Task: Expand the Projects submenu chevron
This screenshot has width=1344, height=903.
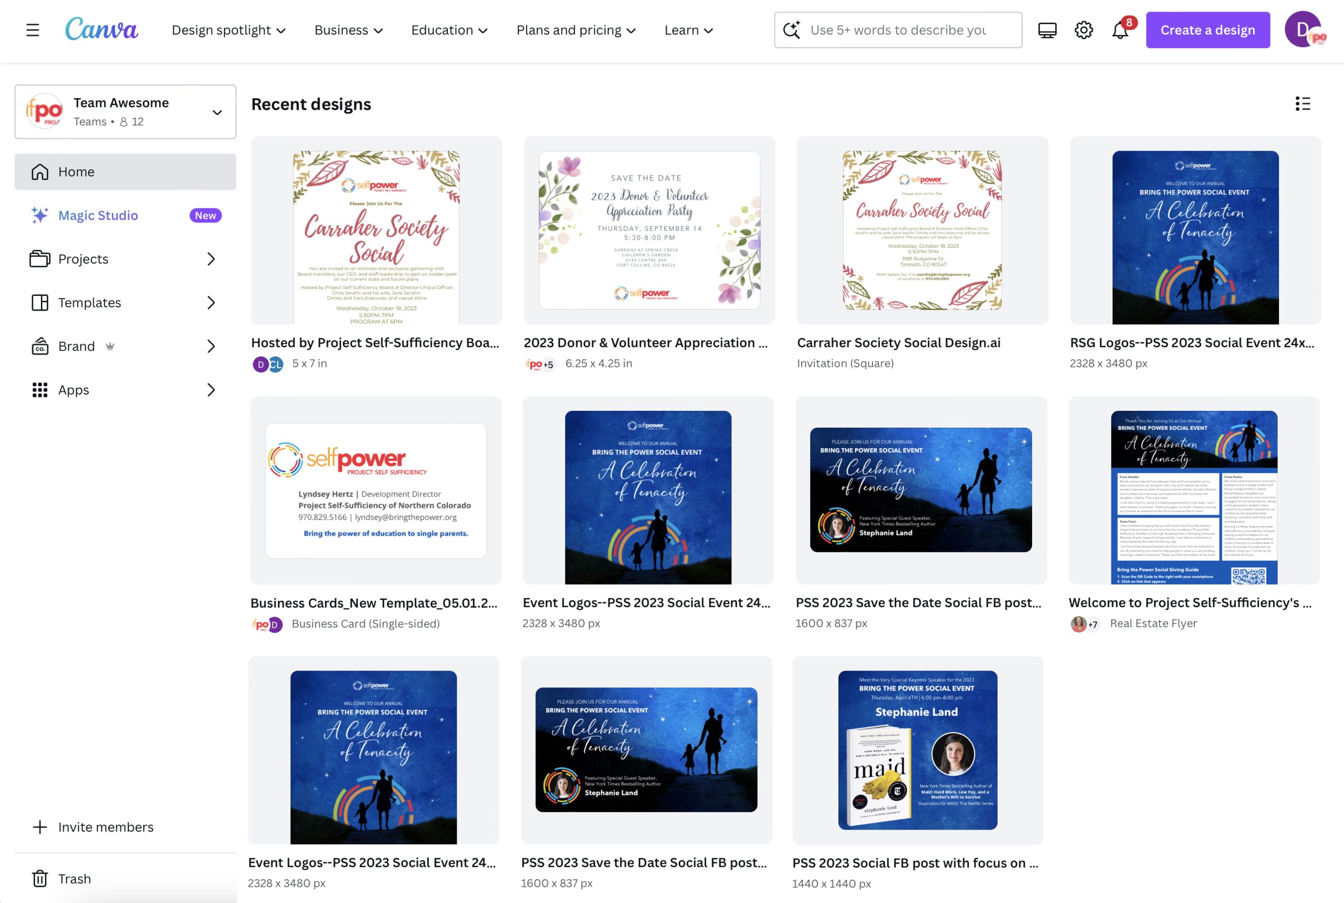Action: pyautogui.click(x=212, y=259)
